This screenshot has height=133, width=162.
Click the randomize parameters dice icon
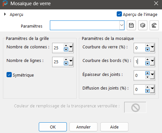point(143,25)
